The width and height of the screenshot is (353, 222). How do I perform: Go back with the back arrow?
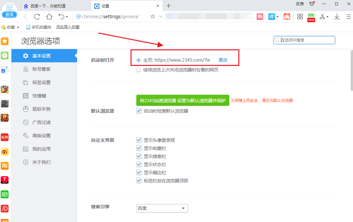(x=25, y=17)
